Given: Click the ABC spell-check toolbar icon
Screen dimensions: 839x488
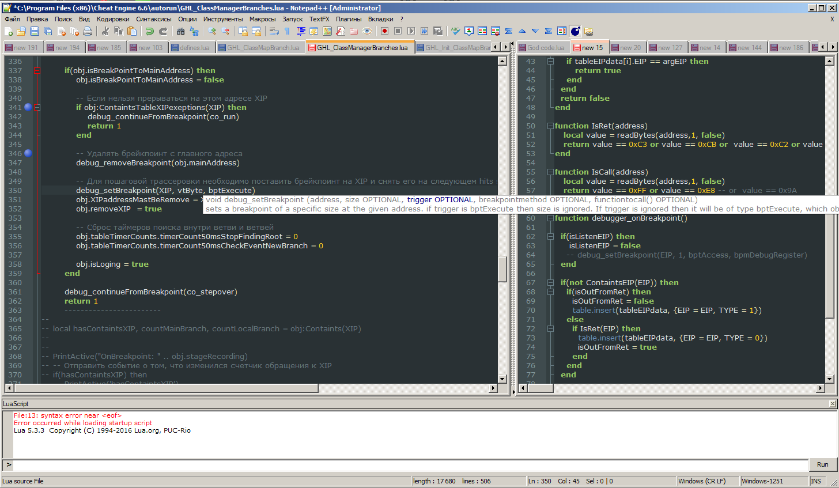Looking at the screenshot, I should coord(455,31).
